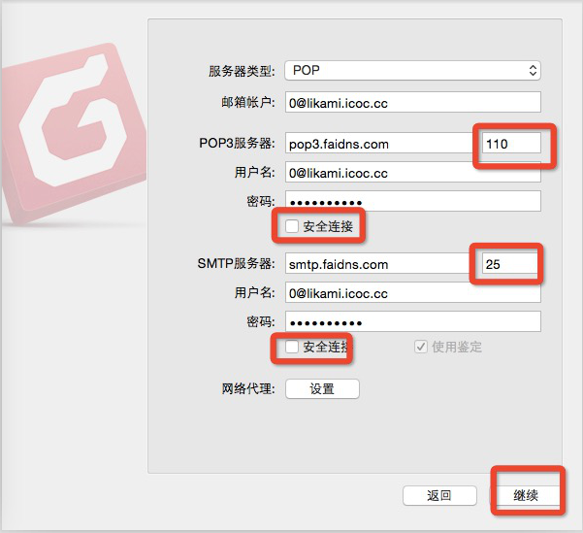Click the SMTP服务器 address field
Image resolution: width=583 pixels, height=533 pixels.
379,263
